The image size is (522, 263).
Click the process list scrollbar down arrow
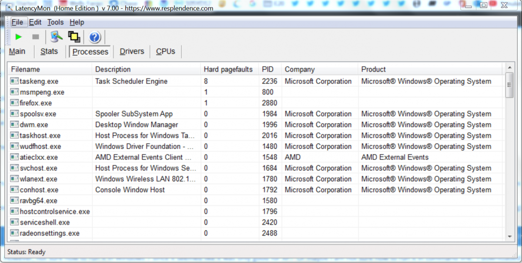pyautogui.click(x=510, y=236)
